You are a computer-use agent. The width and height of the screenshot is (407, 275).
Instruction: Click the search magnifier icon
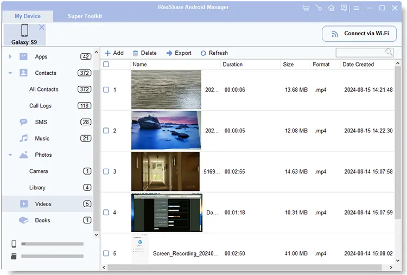click(389, 52)
